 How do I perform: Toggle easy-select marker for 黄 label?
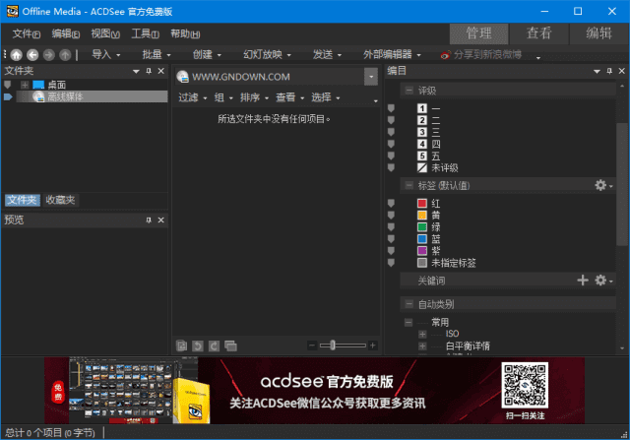point(391,215)
